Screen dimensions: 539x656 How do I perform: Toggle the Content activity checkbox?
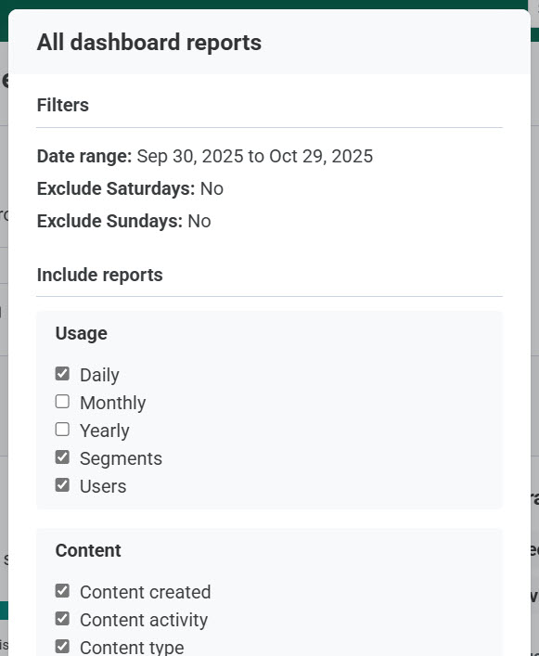(62, 619)
